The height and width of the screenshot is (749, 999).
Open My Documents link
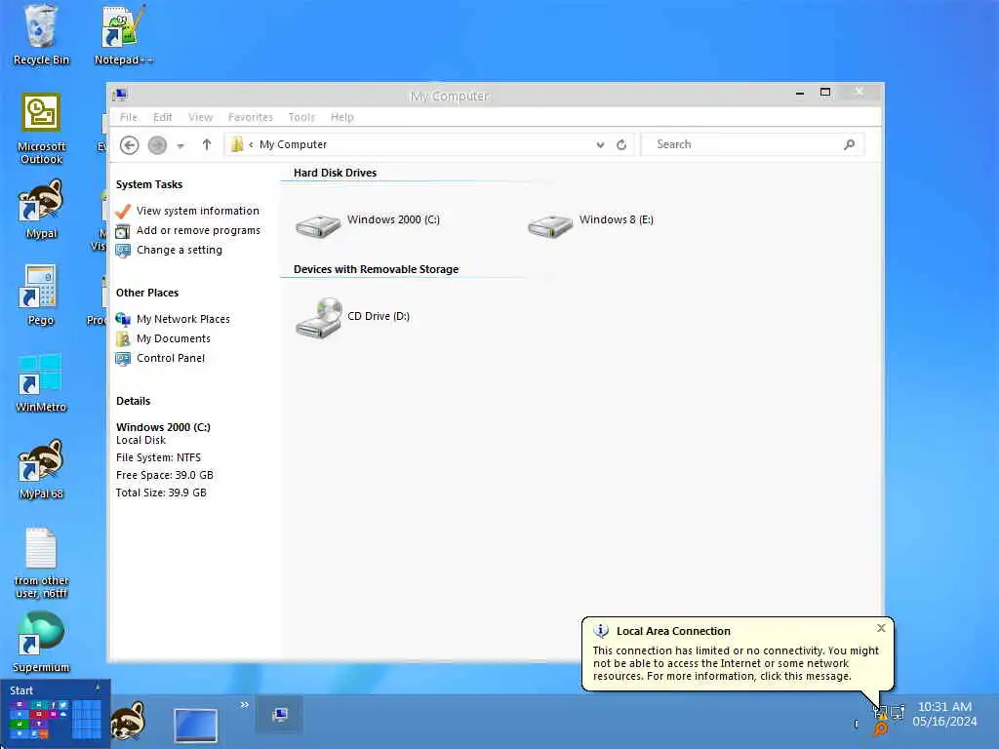tap(163, 338)
